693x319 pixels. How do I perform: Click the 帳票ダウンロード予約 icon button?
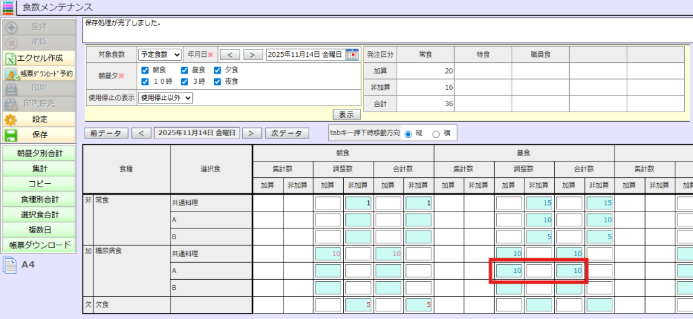[x=12, y=74]
